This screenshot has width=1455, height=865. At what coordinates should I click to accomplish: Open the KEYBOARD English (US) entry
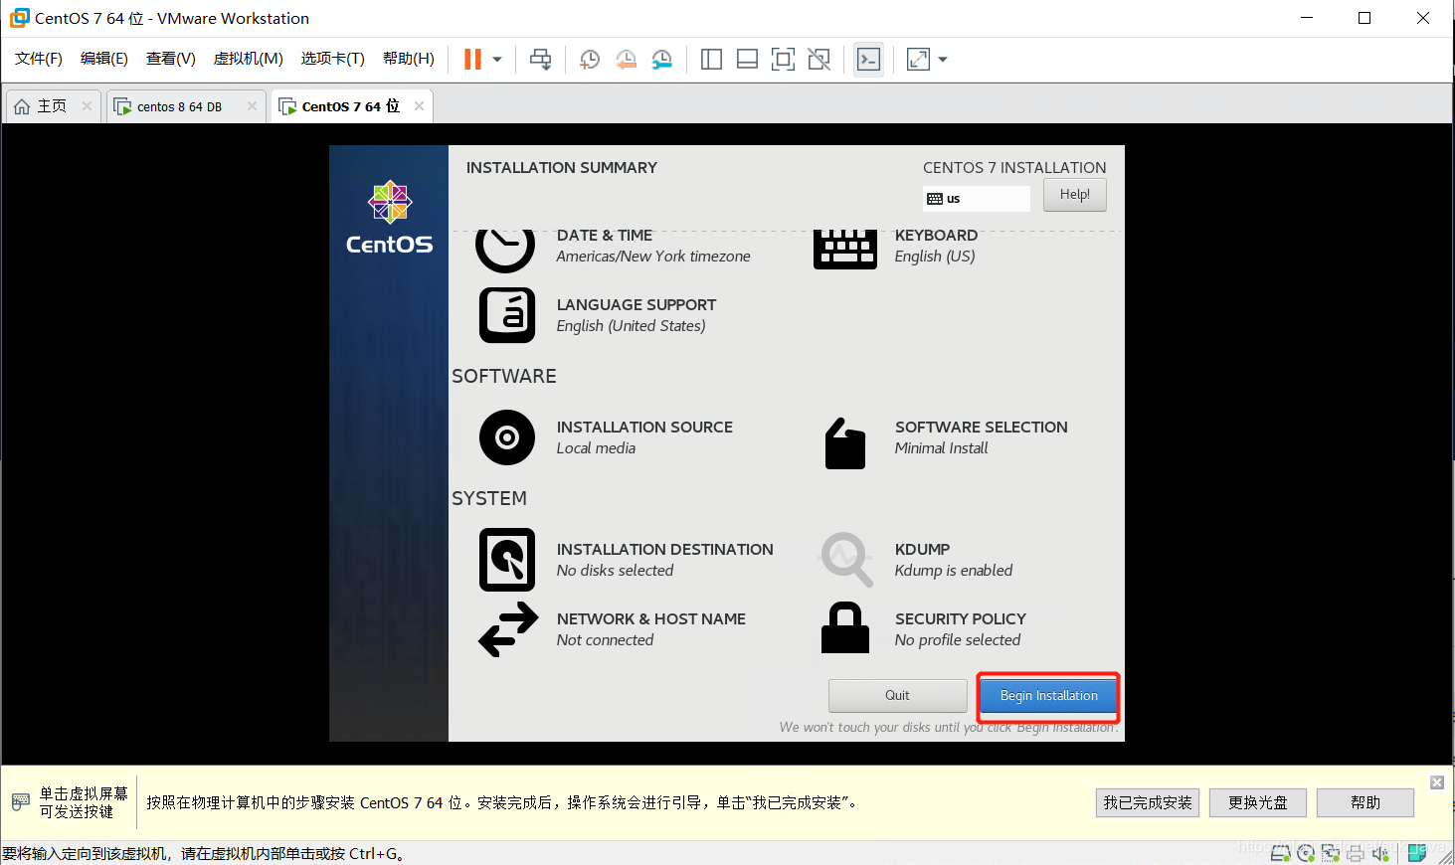[936, 246]
